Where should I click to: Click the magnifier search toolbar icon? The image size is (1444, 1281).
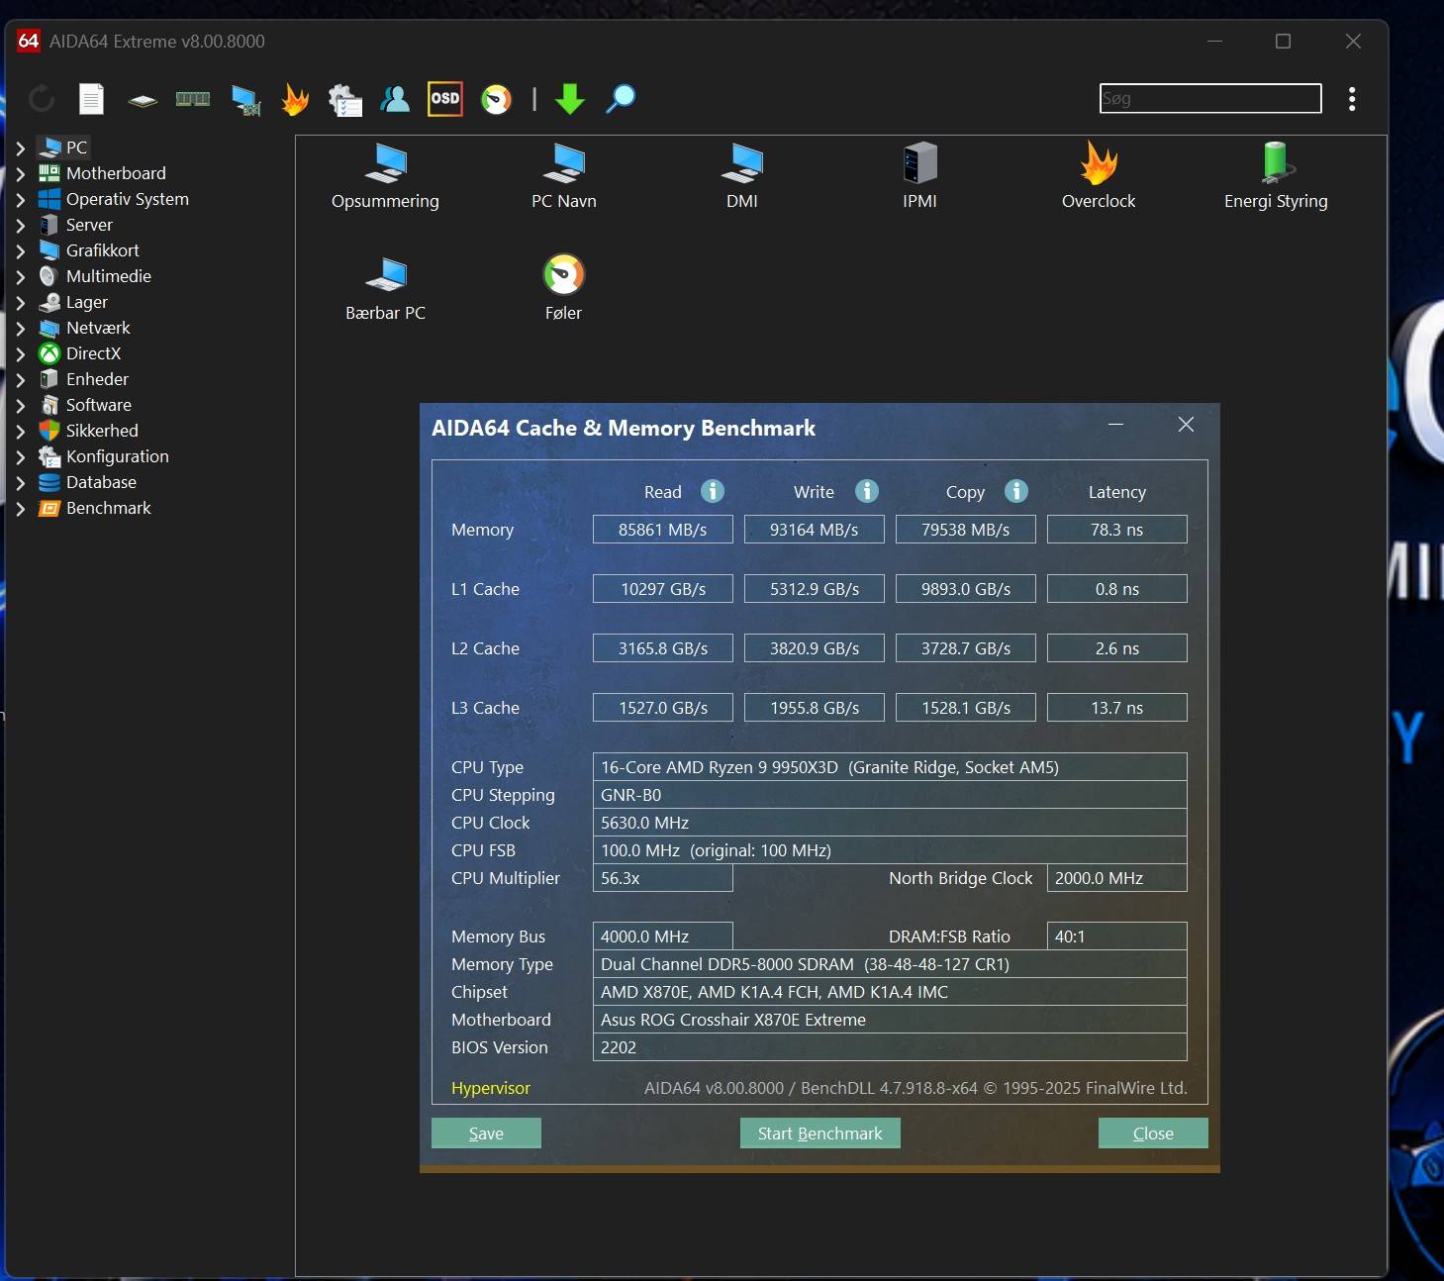(621, 98)
